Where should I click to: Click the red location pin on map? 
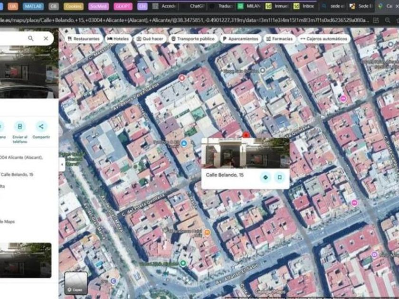coord(246,135)
